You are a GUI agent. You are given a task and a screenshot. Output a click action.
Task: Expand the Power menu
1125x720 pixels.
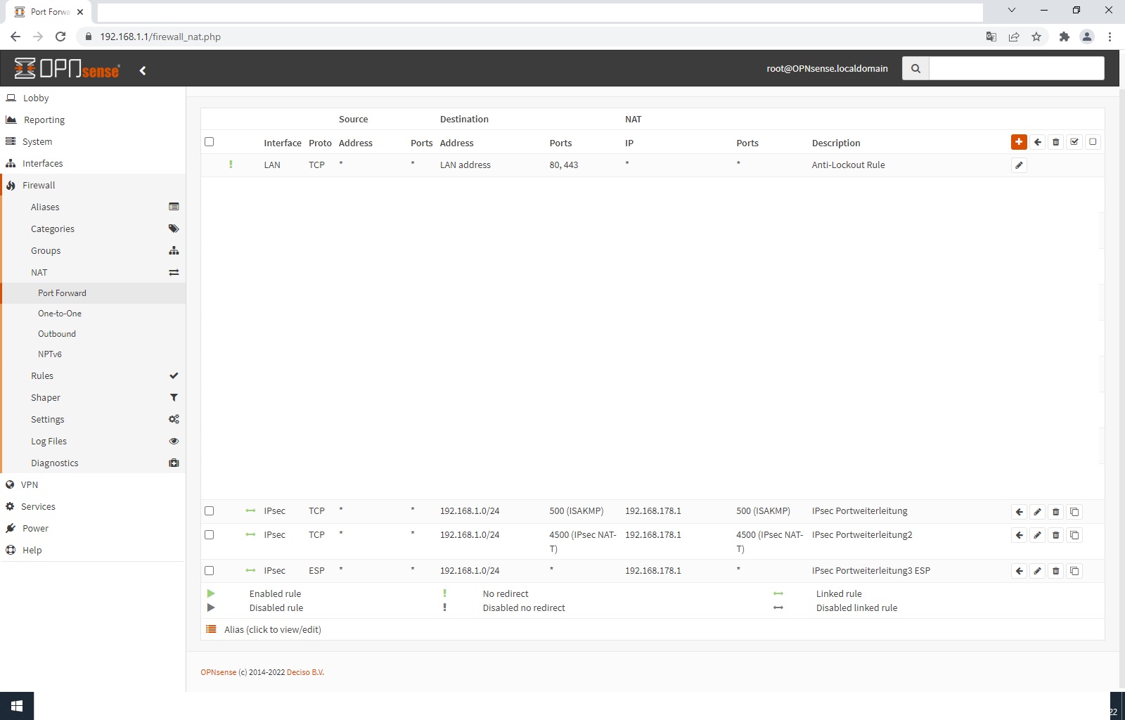(x=93, y=529)
